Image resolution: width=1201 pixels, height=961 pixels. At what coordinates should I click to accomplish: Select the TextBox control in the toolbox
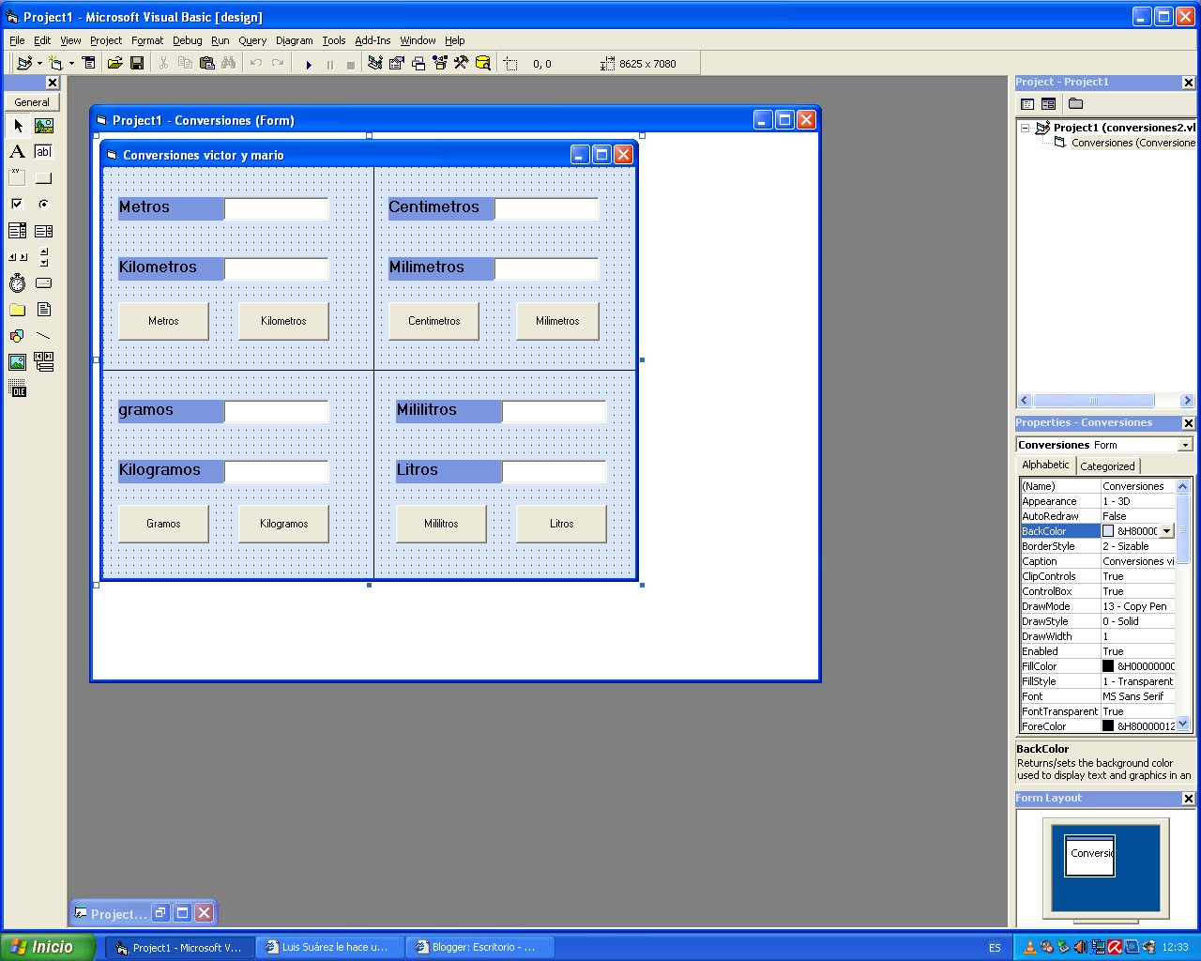[x=43, y=151]
